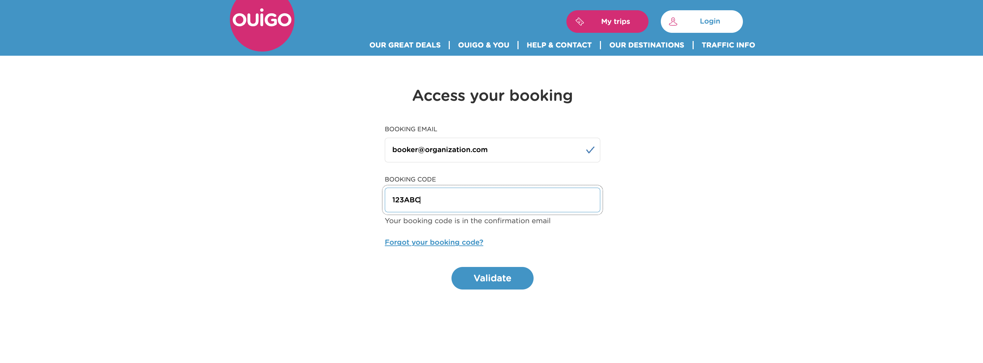Click into the booking code field
Screen dimensions: 983x363
(x=492, y=200)
